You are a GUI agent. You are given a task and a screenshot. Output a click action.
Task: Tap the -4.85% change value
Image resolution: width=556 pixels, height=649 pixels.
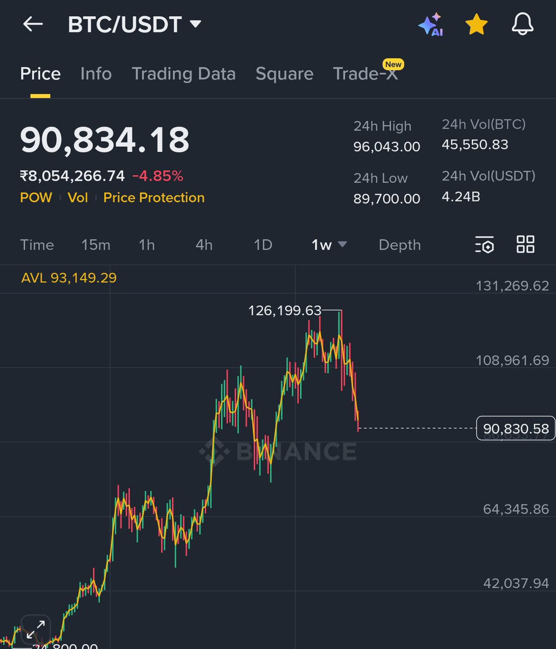click(158, 176)
